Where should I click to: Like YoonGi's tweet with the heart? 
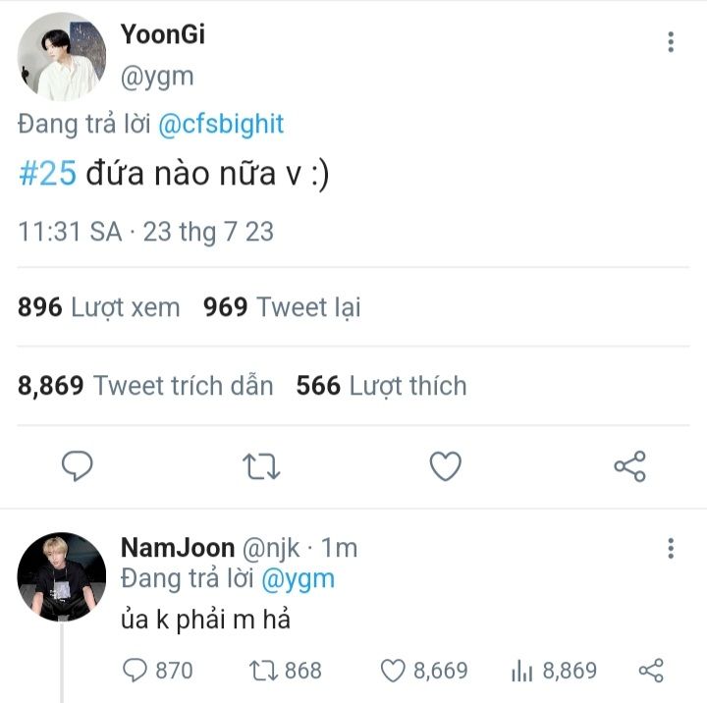(x=446, y=465)
